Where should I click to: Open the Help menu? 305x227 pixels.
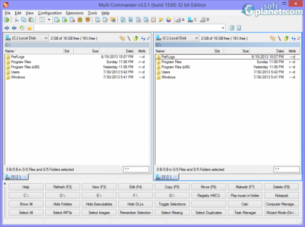pos(106,13)
